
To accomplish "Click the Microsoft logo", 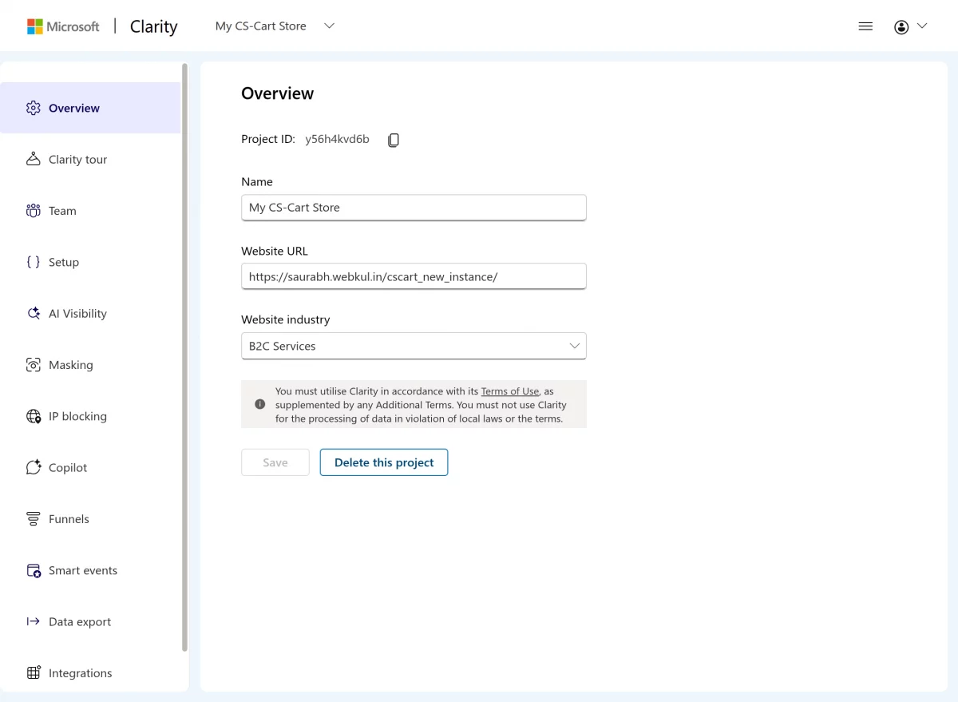I will coord(63,26).
